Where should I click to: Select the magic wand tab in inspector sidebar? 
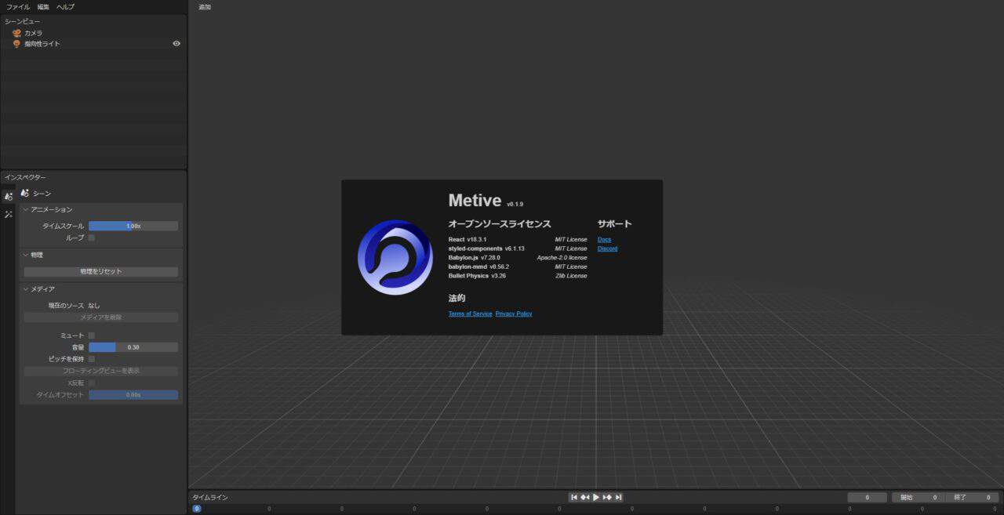point(8,214)
